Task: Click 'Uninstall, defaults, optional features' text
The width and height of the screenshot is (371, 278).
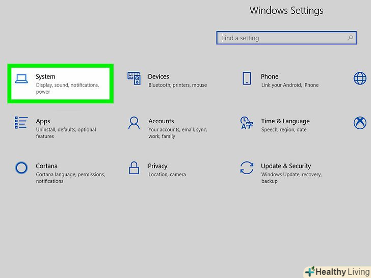Action: coord(66,133)
